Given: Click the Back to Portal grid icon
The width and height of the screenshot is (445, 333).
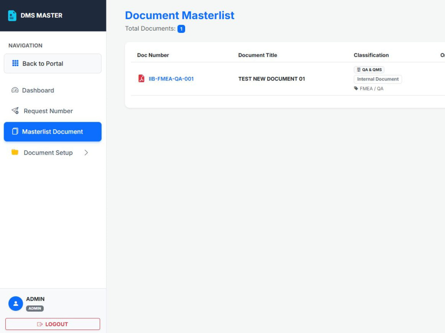Looking at the screenshot, I should pyautogui.click(x=15, y=63).
